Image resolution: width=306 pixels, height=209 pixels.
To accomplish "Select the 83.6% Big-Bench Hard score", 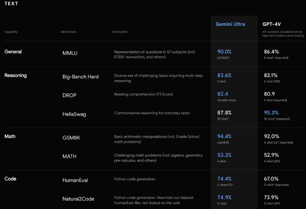I will [224, 75].
